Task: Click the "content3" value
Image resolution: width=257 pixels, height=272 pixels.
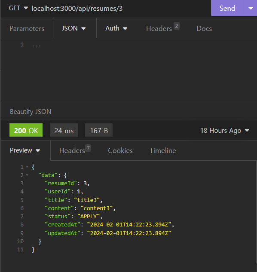Action: pos(97,208)
